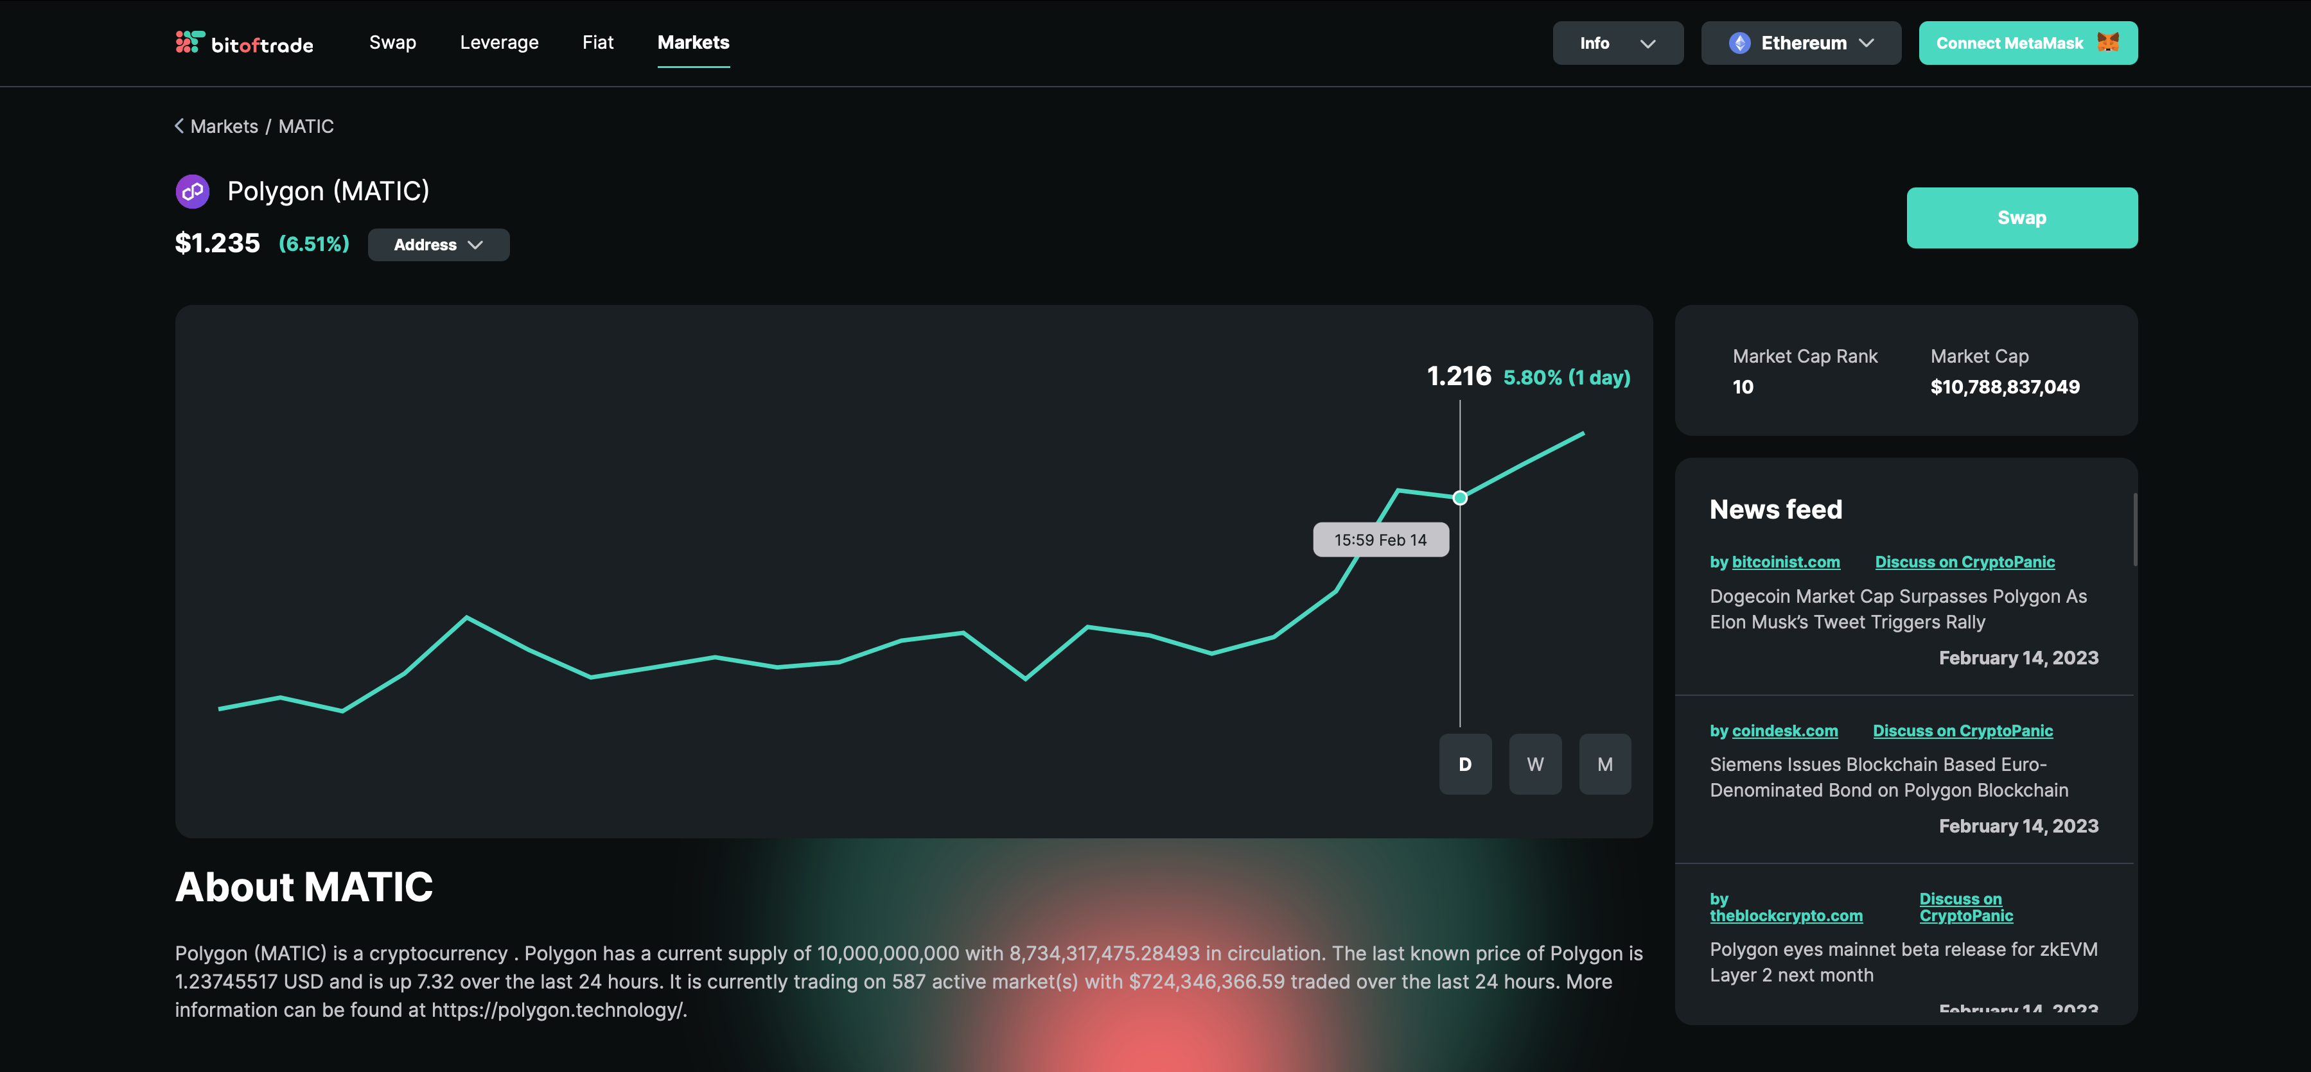
Task: Click the chart data point marker
Action: pos(1461,497)
